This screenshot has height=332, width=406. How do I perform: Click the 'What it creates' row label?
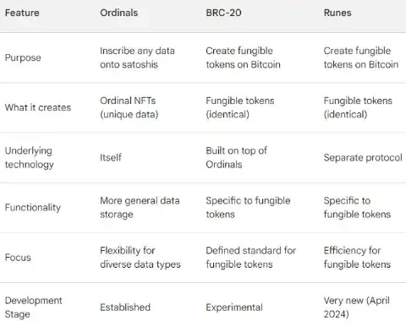coord(38,107)
